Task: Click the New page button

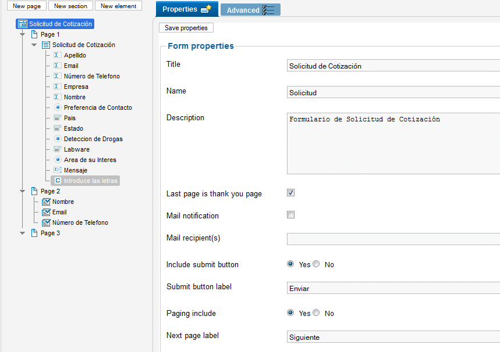Action: (x=27, y=6)
